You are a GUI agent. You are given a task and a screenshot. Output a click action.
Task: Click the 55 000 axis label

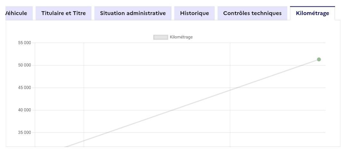pos(24,43)
